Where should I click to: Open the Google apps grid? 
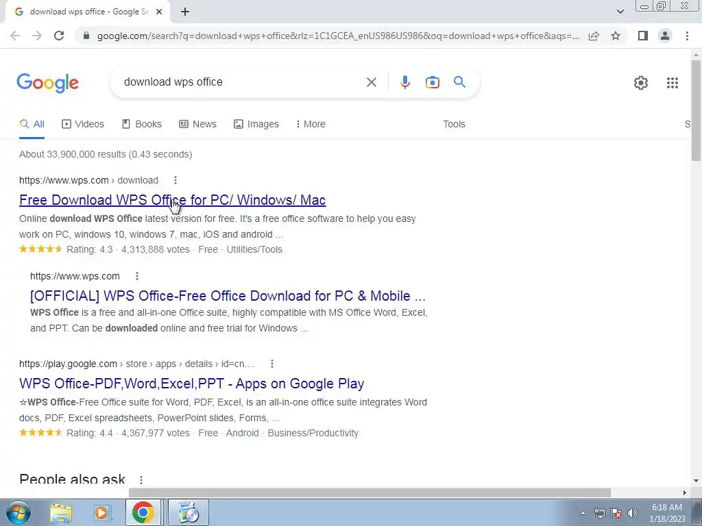click(x=672, y=83)
